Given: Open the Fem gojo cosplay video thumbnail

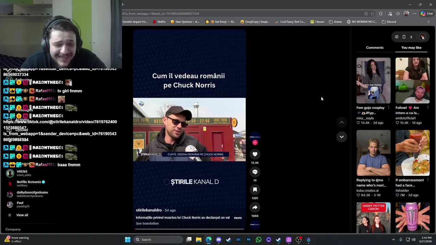Looking at the screenshot, I should pos(373,80).
